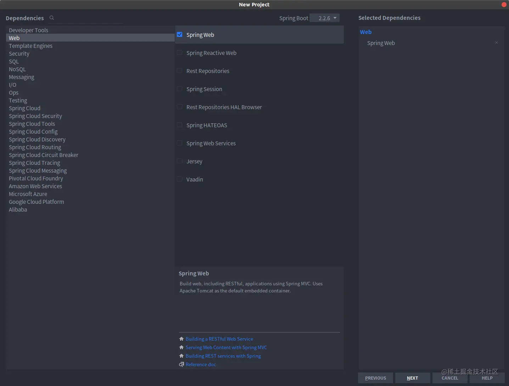Screen dimensions: 509x386
Task: Click the Jersey dependency label
Action: (x=194, y=161)
